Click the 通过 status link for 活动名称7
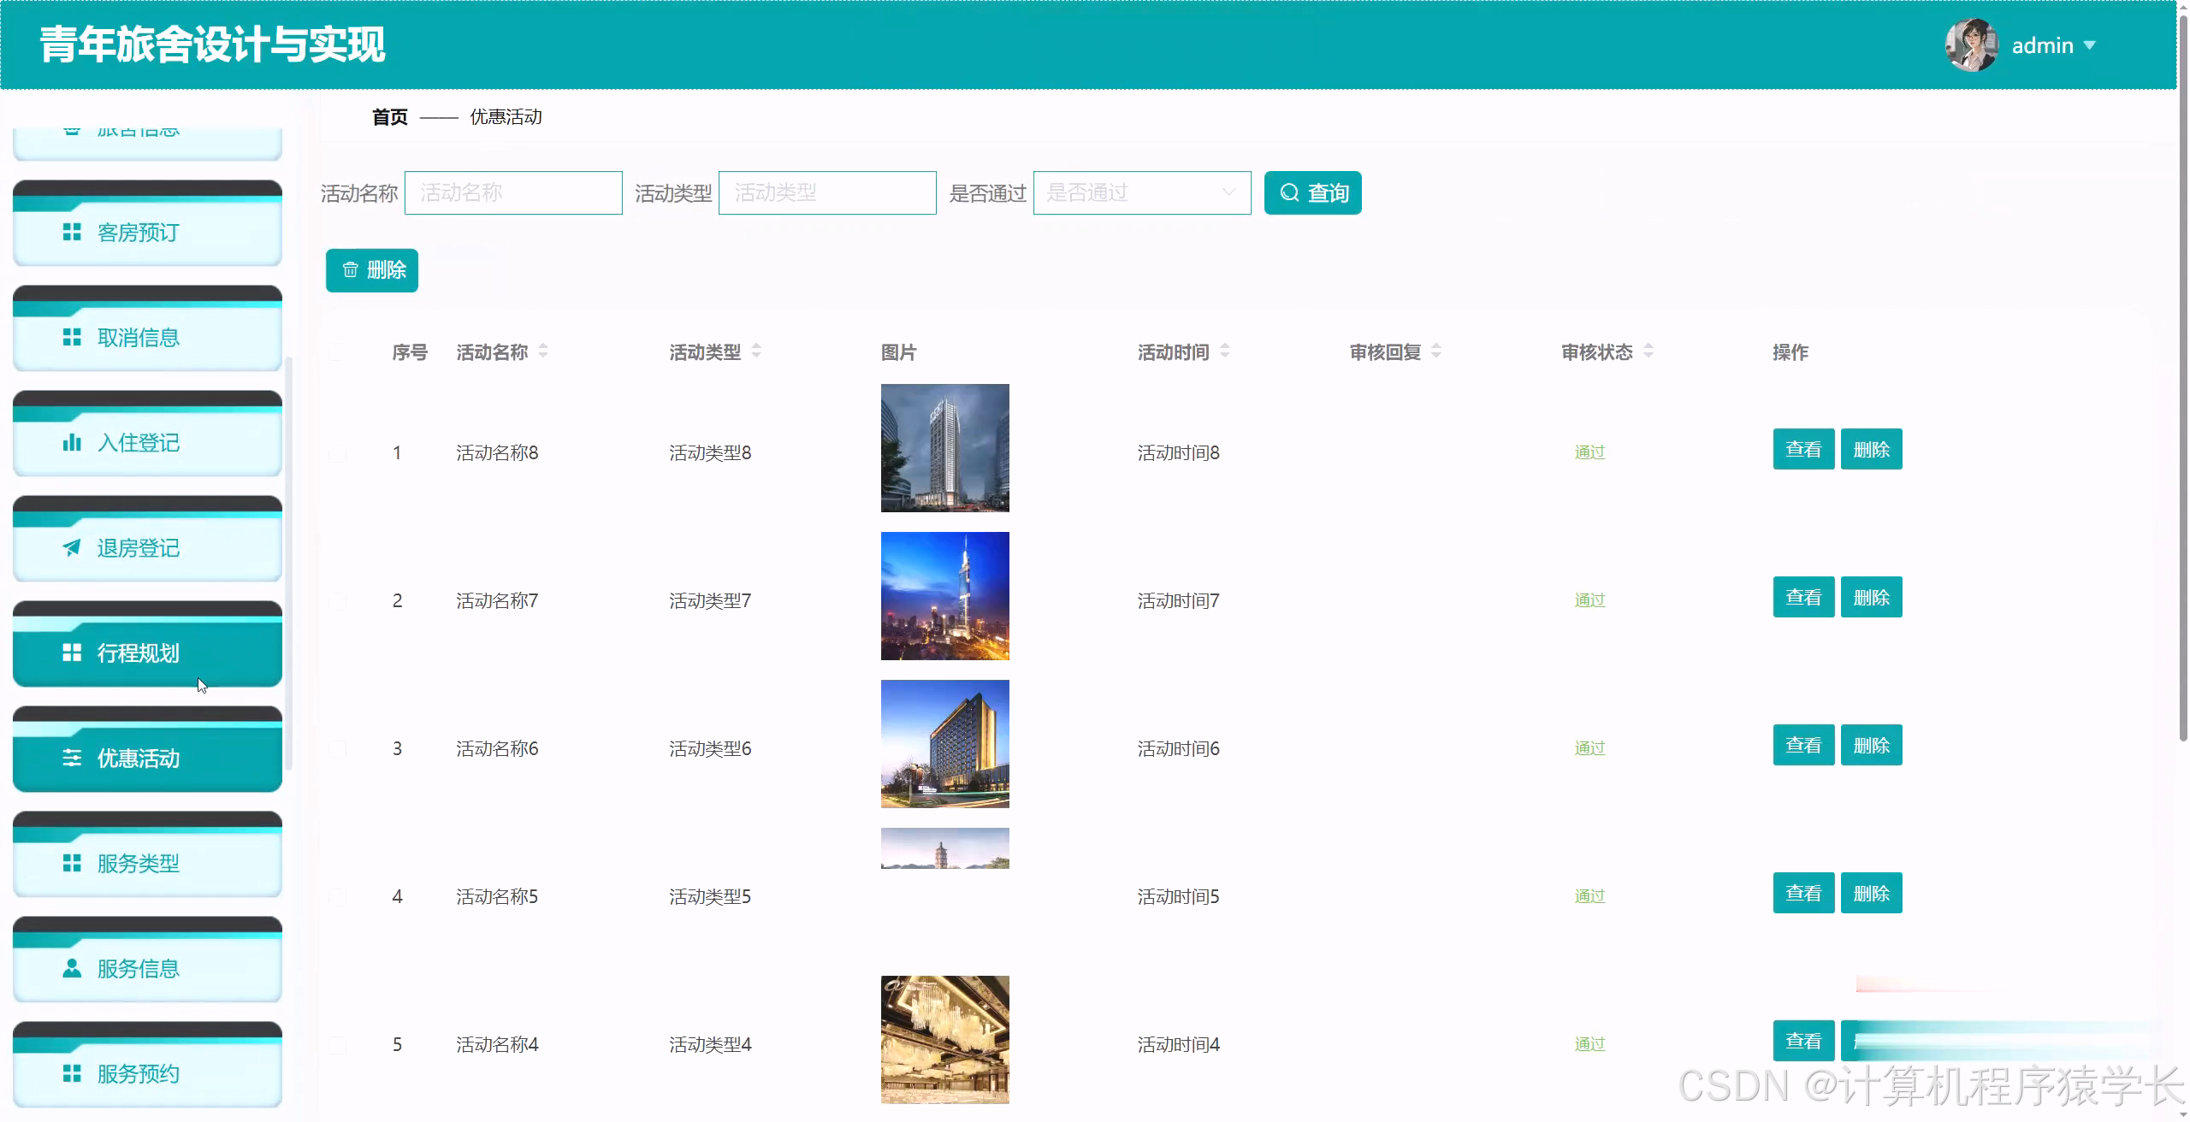 [1589, 599]
